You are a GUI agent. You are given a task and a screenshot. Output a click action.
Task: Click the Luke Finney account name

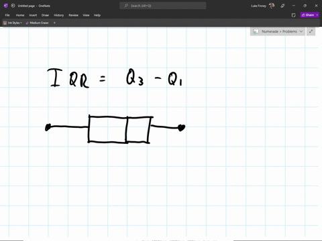(x=258, y=6)
